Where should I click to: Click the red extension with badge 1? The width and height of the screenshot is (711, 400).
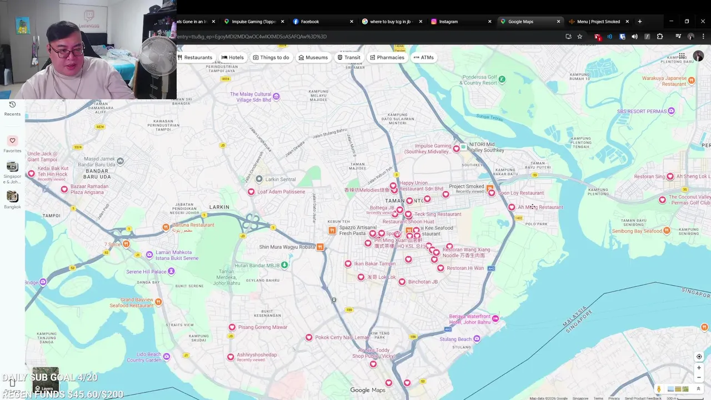coord(597,37)
